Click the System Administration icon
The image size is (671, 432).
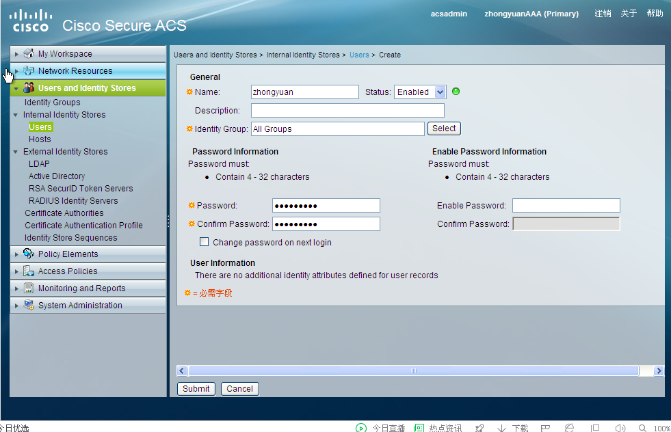click(29, 305)
